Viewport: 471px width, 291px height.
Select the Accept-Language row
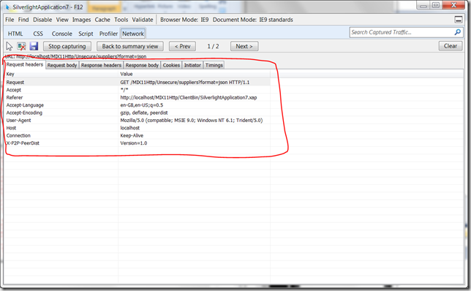(x=137, y=105)
